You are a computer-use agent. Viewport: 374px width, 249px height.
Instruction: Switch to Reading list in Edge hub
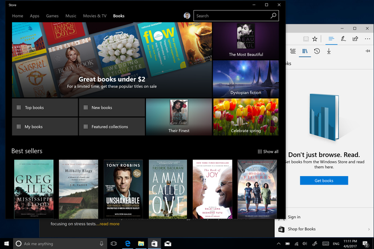pos(293,51)
